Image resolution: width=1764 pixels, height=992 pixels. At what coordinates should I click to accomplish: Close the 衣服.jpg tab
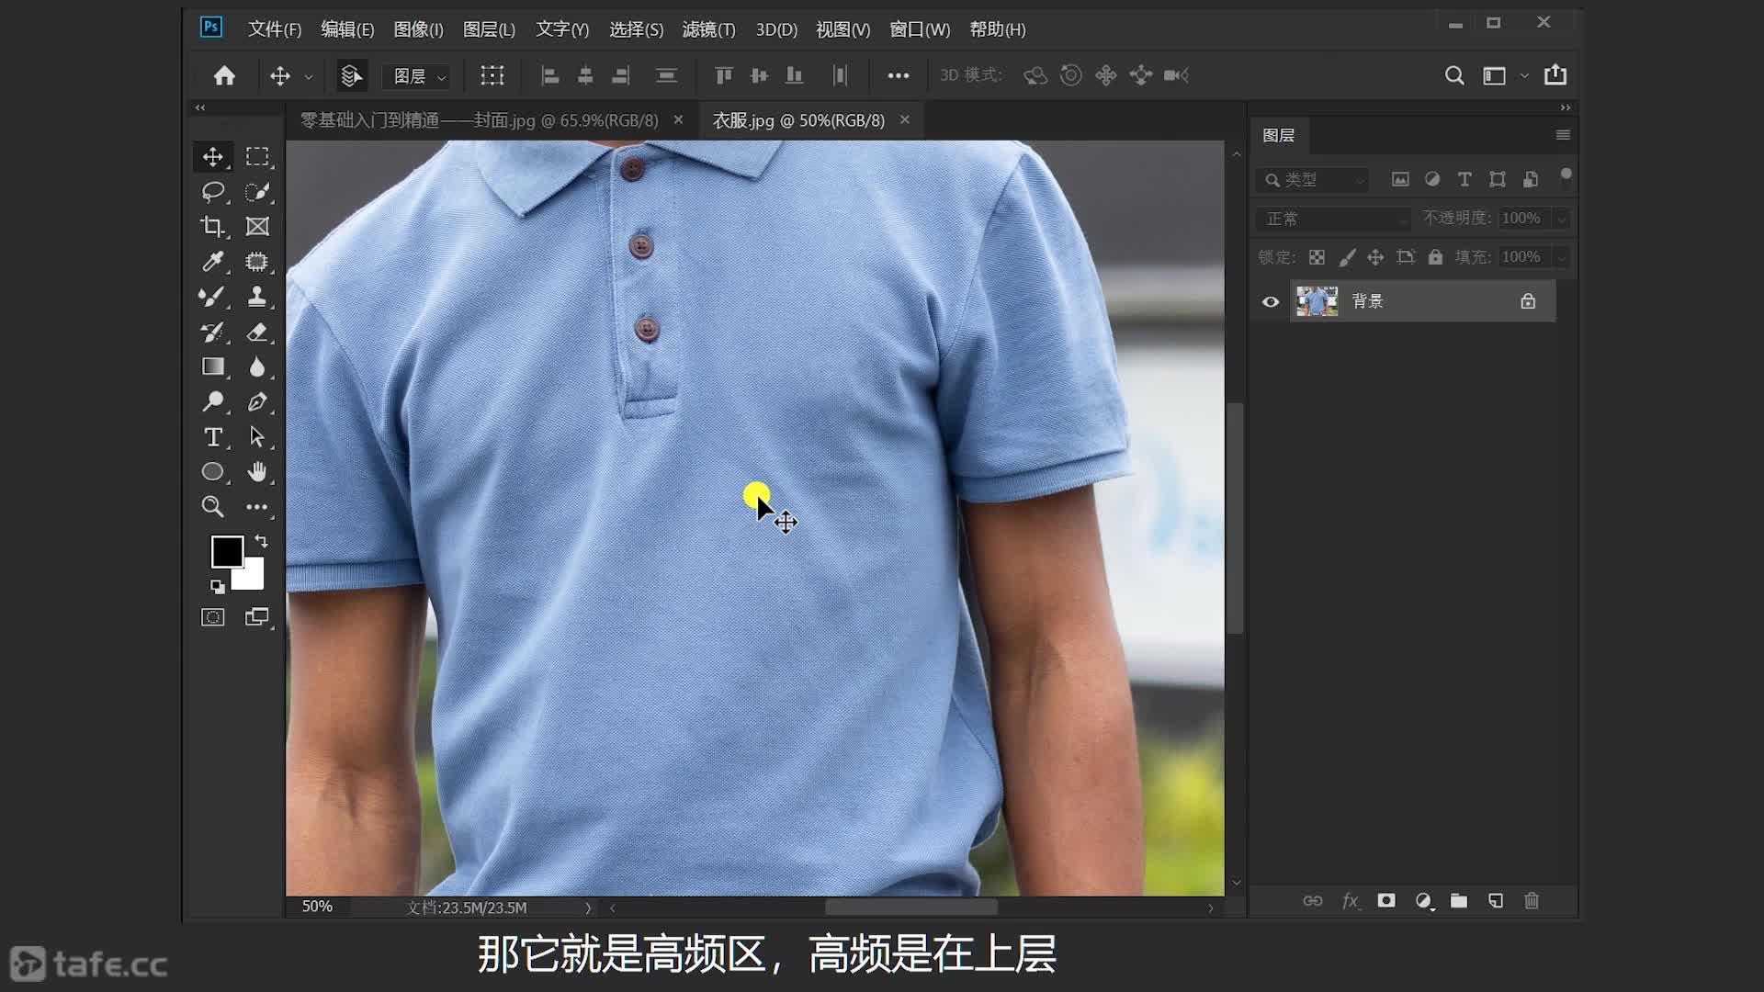pos(905,119)
